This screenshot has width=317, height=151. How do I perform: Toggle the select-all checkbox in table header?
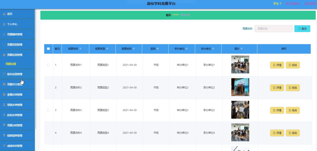[48, 49]
